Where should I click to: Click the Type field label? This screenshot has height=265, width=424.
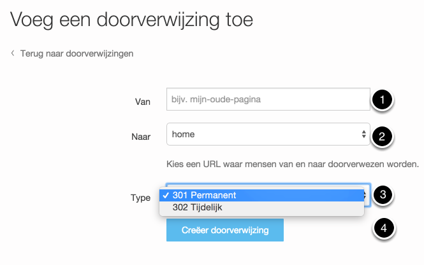point(140,198)
